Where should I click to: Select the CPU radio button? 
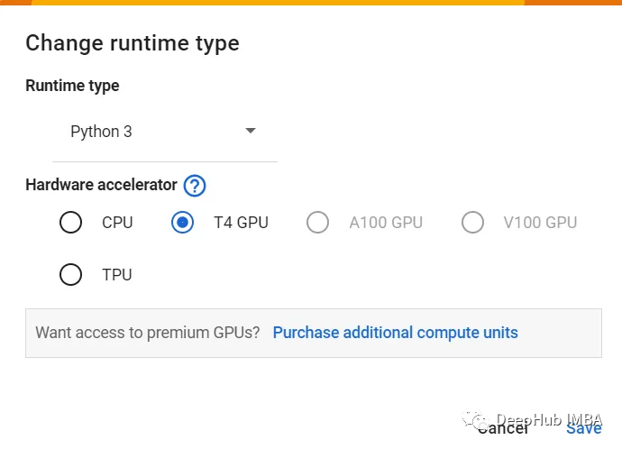point(71,222)
